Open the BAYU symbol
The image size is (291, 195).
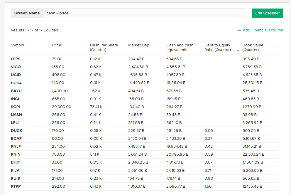pyautogui.click(x=16, y=91)
